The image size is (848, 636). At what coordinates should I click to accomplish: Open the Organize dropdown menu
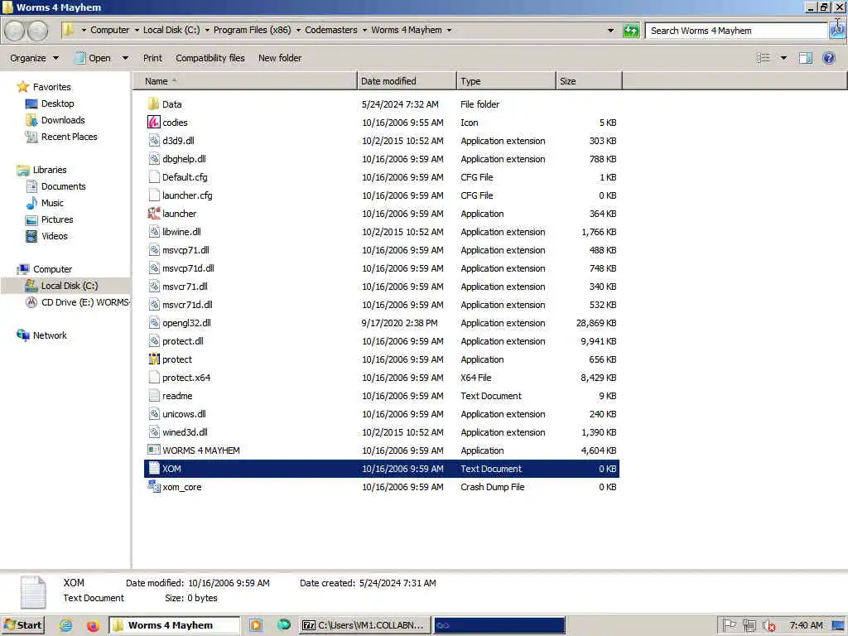[34, 58]
